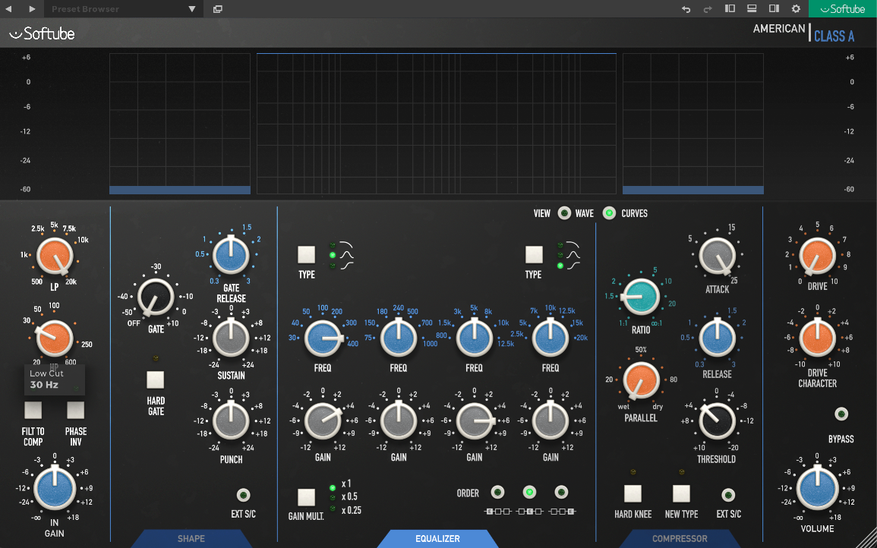Screen dimensions: 877x548
Task: Click the THRESHOLD knob
Action: pos(717,421)
